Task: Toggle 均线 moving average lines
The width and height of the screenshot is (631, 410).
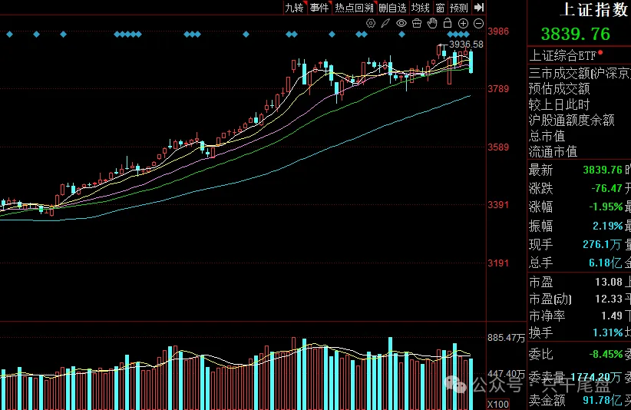Action: tap(420, 8)
